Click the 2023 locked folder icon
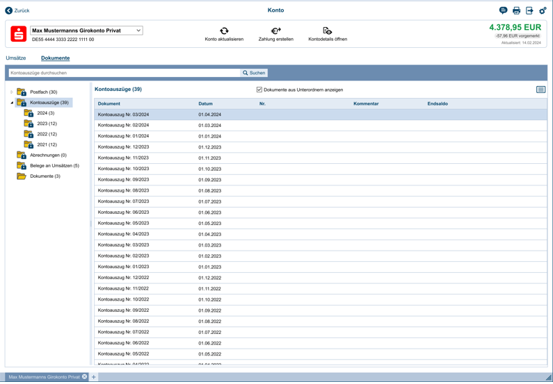 click(x=29, y=124)
